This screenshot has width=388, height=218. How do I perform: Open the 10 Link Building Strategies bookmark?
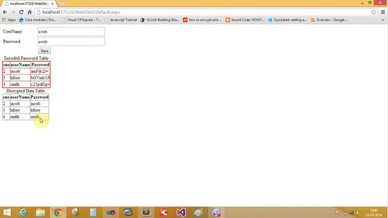click(160, 20)
